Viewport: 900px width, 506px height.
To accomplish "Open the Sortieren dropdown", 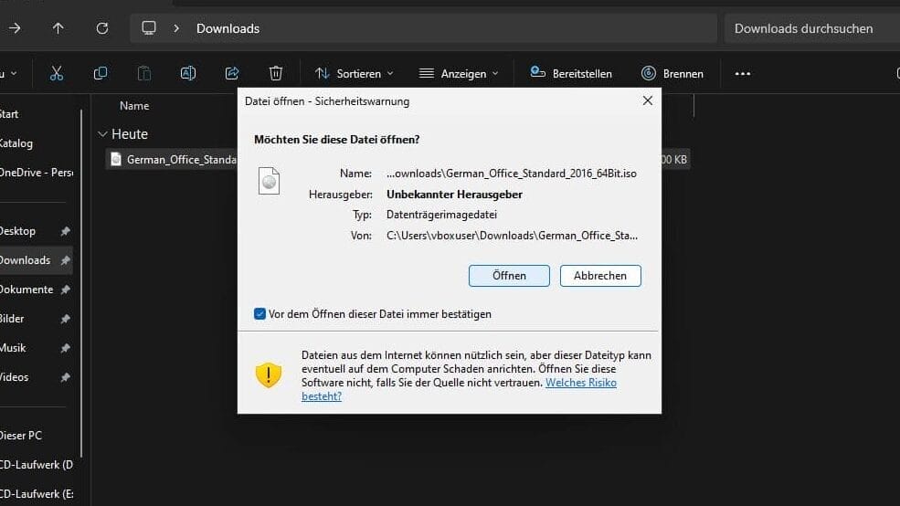I will (x=354, y=73).
